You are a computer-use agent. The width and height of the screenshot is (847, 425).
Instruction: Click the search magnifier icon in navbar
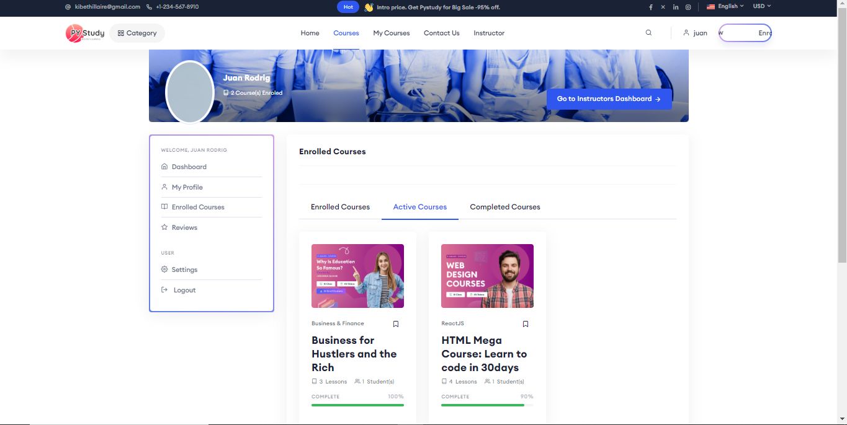648,33
